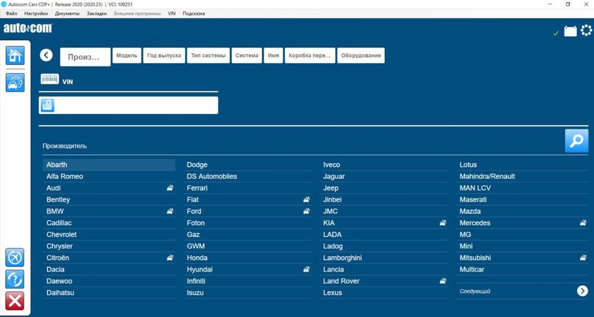Open the Закладки menu
The height and width of the screenshot is (317, 594).
pyautogui.click(x=97, y=13)
